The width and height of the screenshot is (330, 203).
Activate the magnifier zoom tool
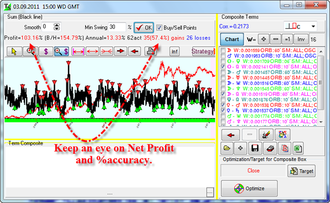click(30, 51)
